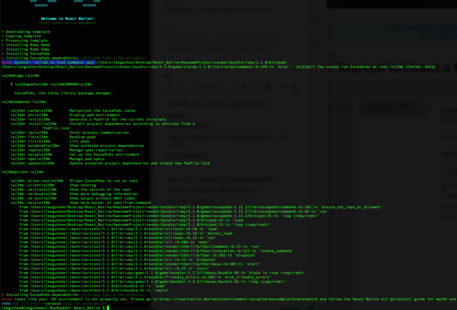The image size is (457, 310).
Task: Click 'Inter-process communication' description
Action: [x=99, y=133]
